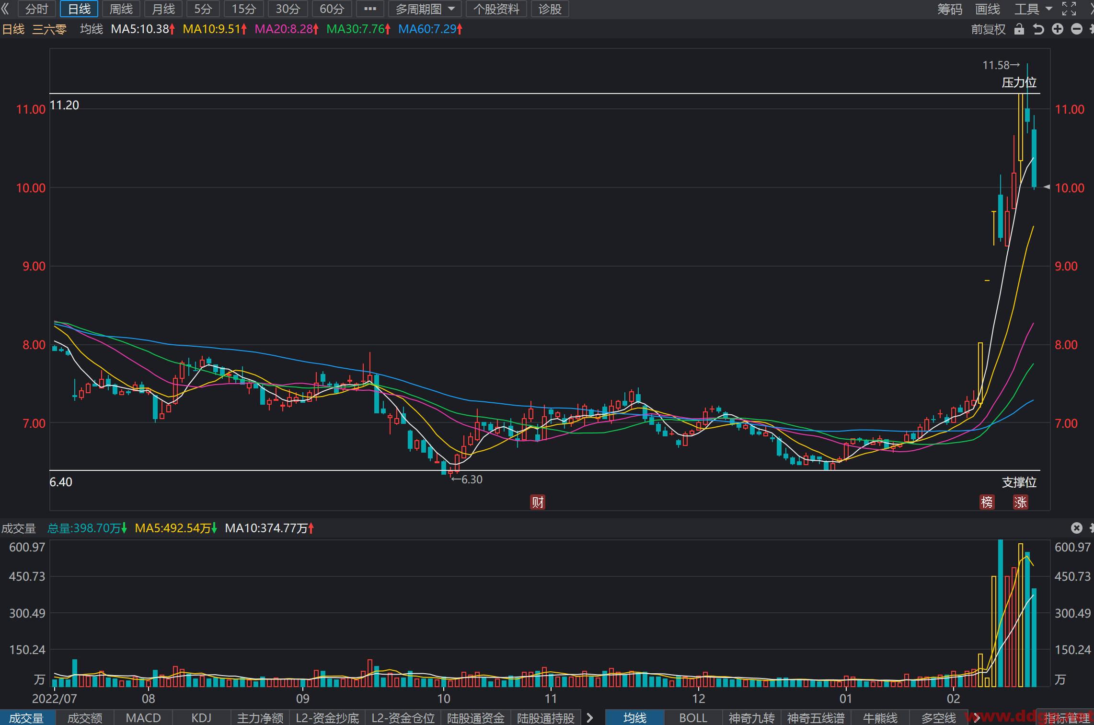Select the 15分 minute period

click(x=244, y=9)
